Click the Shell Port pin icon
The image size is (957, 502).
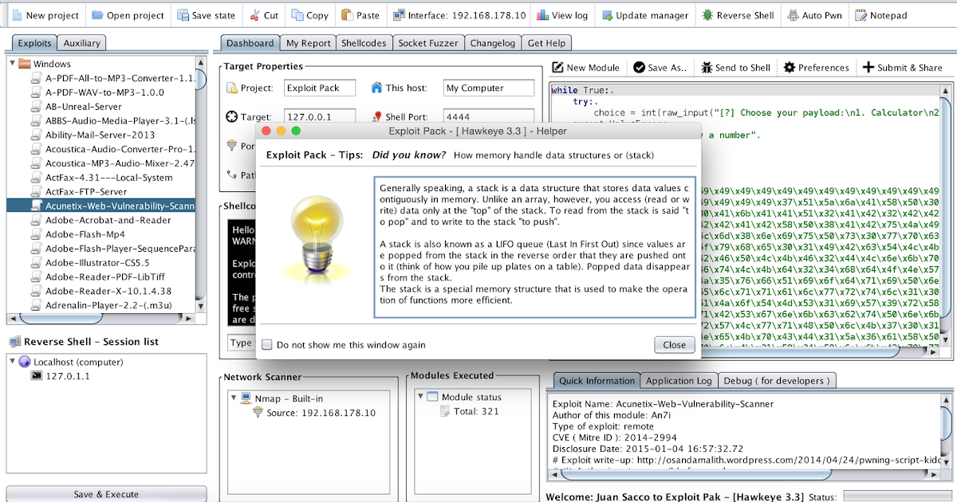click(377, 117)
